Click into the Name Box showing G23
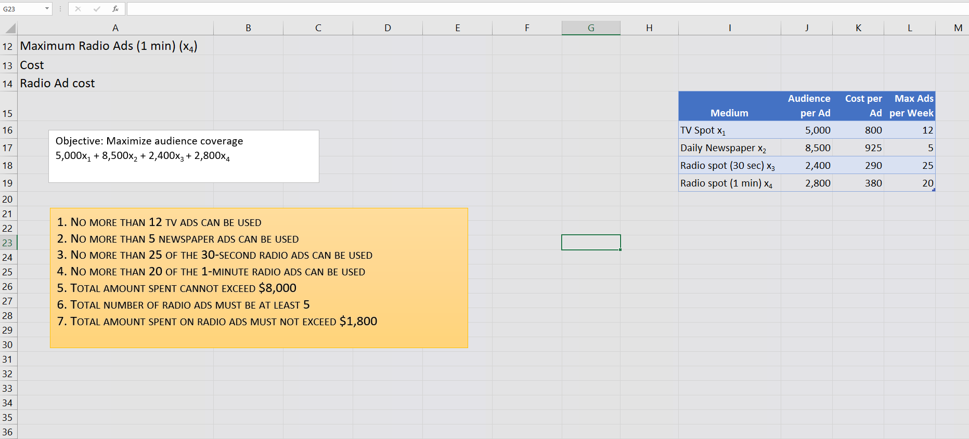The width and height of the screenshot is (969, 439). 22,9
